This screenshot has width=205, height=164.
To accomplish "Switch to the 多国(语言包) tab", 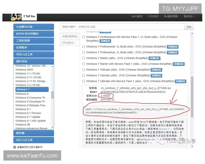I will [70, 36].
